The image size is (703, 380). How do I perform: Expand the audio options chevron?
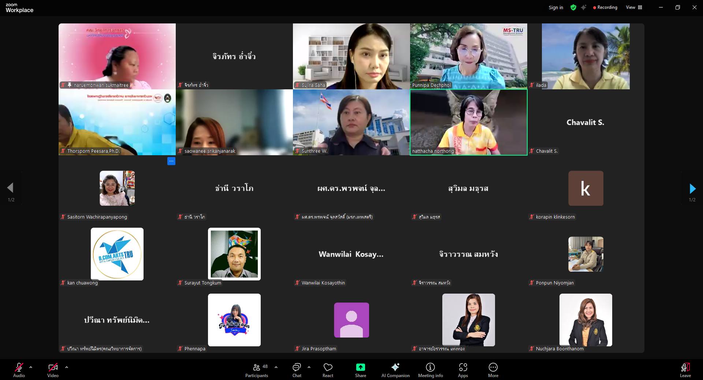[31, 367]
